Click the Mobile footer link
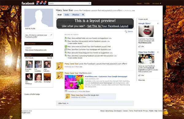The width and height of the screenshot is (184, 119). [x=151, y=111]
